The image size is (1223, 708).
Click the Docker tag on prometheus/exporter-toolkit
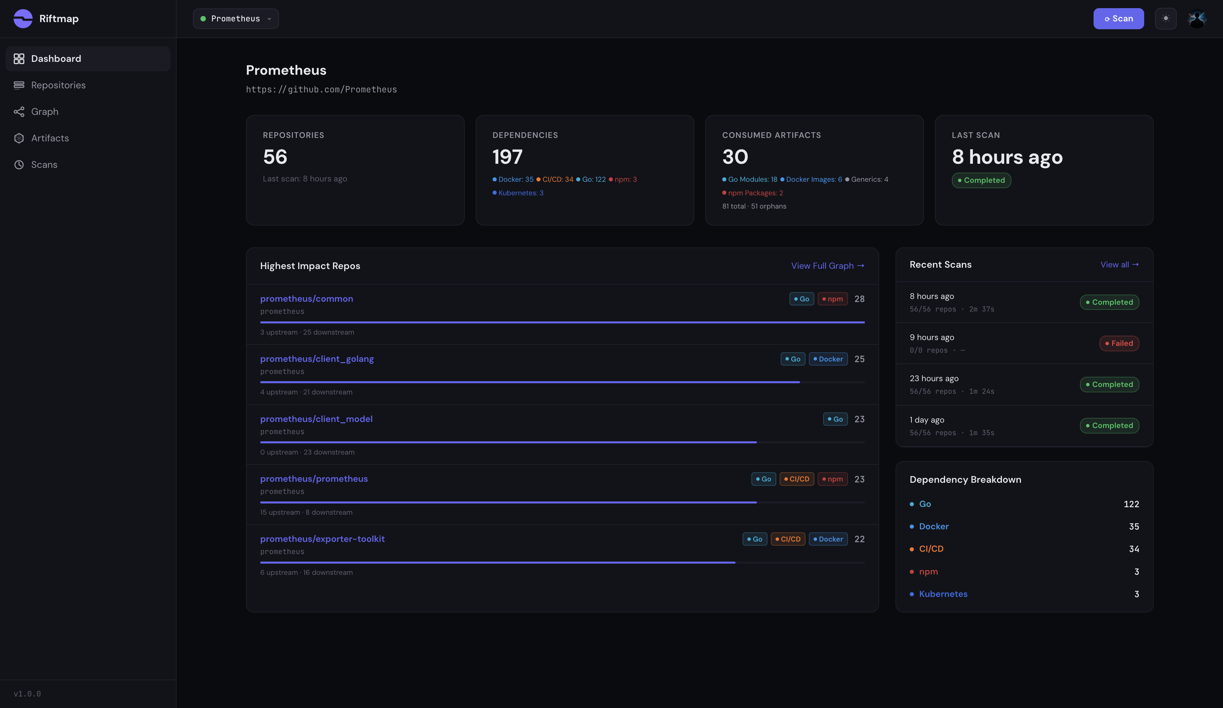click(828, 539)
